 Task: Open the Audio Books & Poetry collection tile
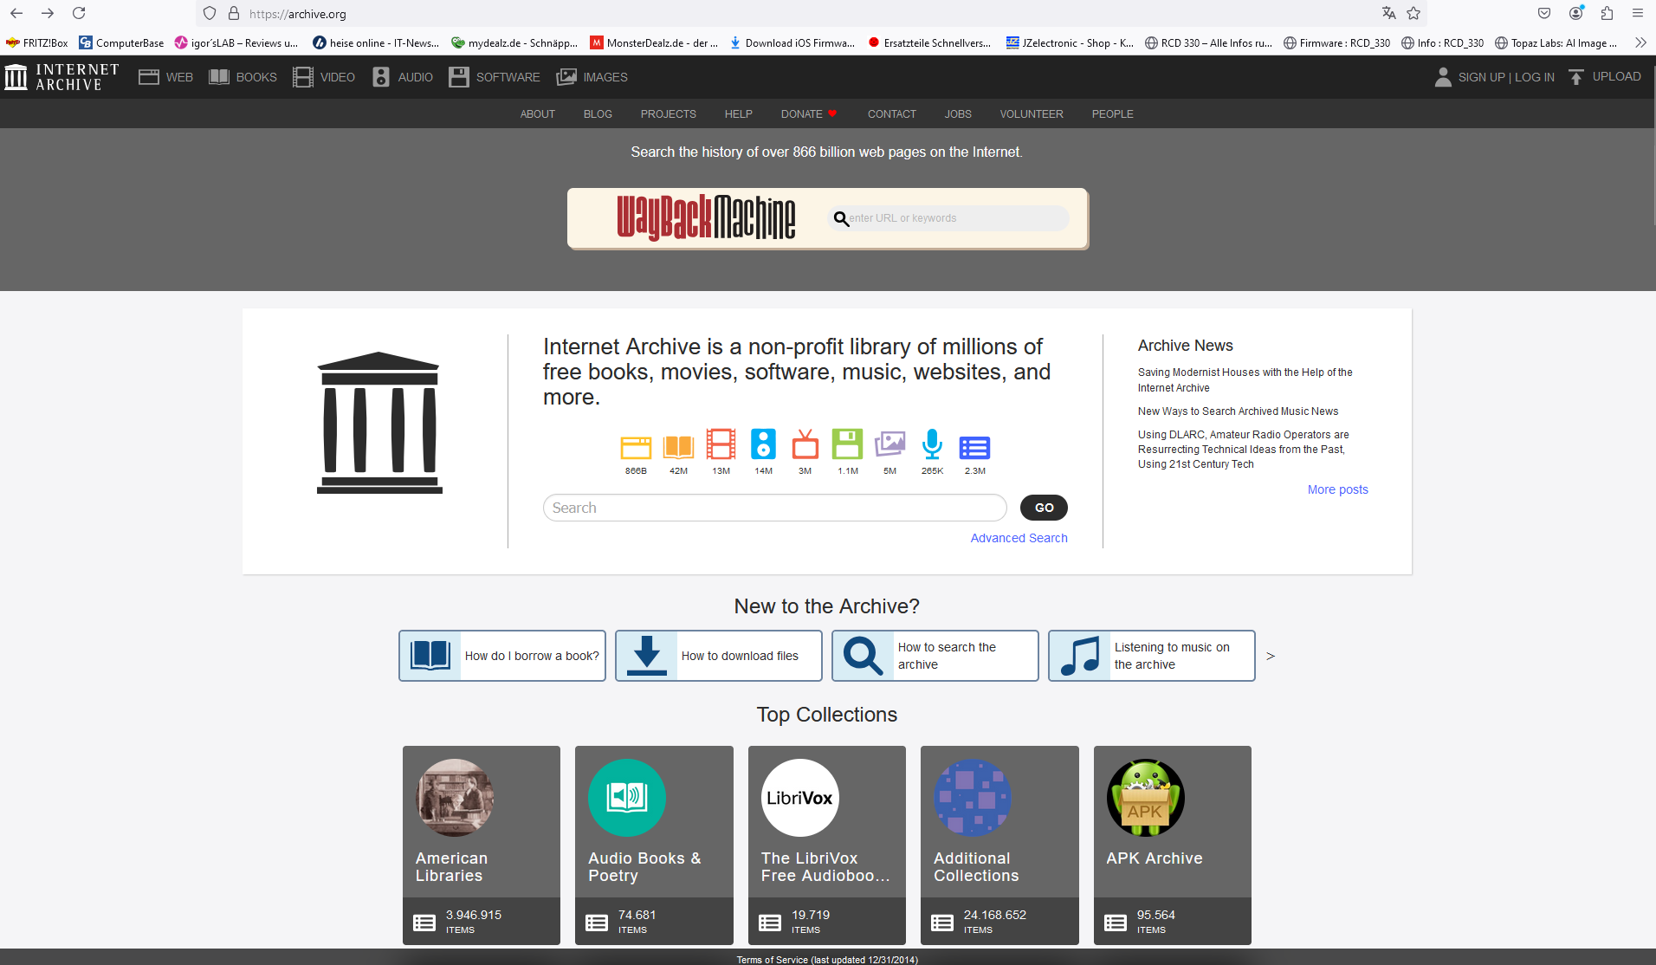(654, 845)
